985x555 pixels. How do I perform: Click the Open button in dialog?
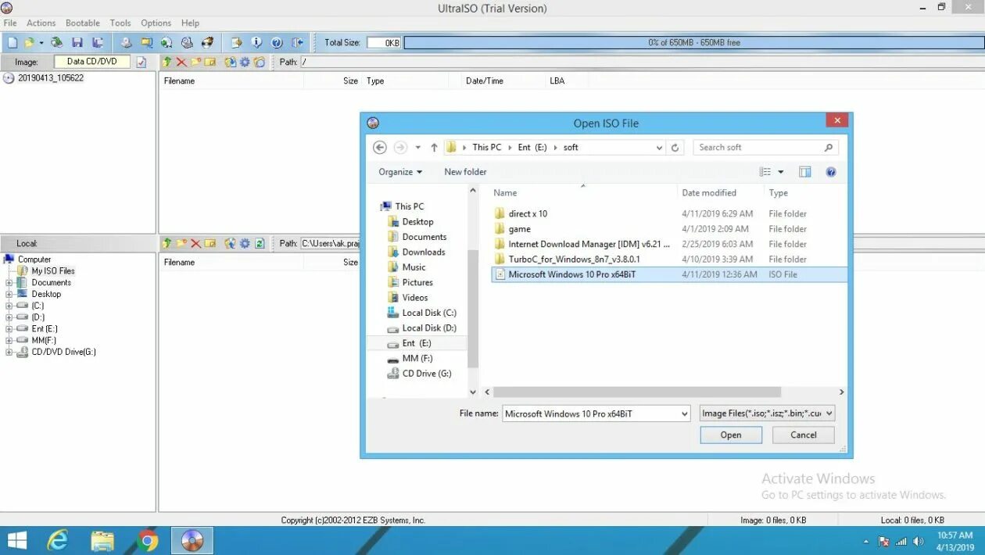pyautogui.click(x=731, y=435)
